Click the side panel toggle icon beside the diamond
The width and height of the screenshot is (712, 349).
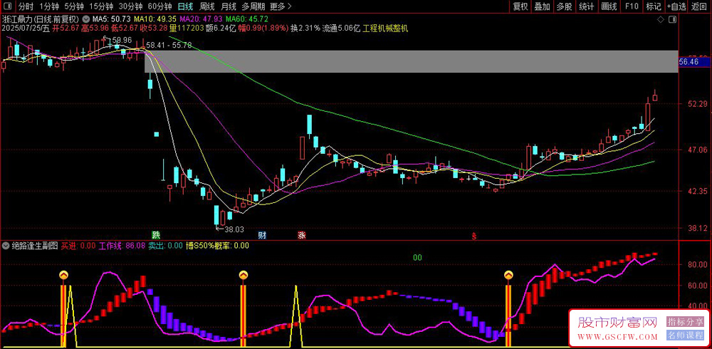click(673, 19)
